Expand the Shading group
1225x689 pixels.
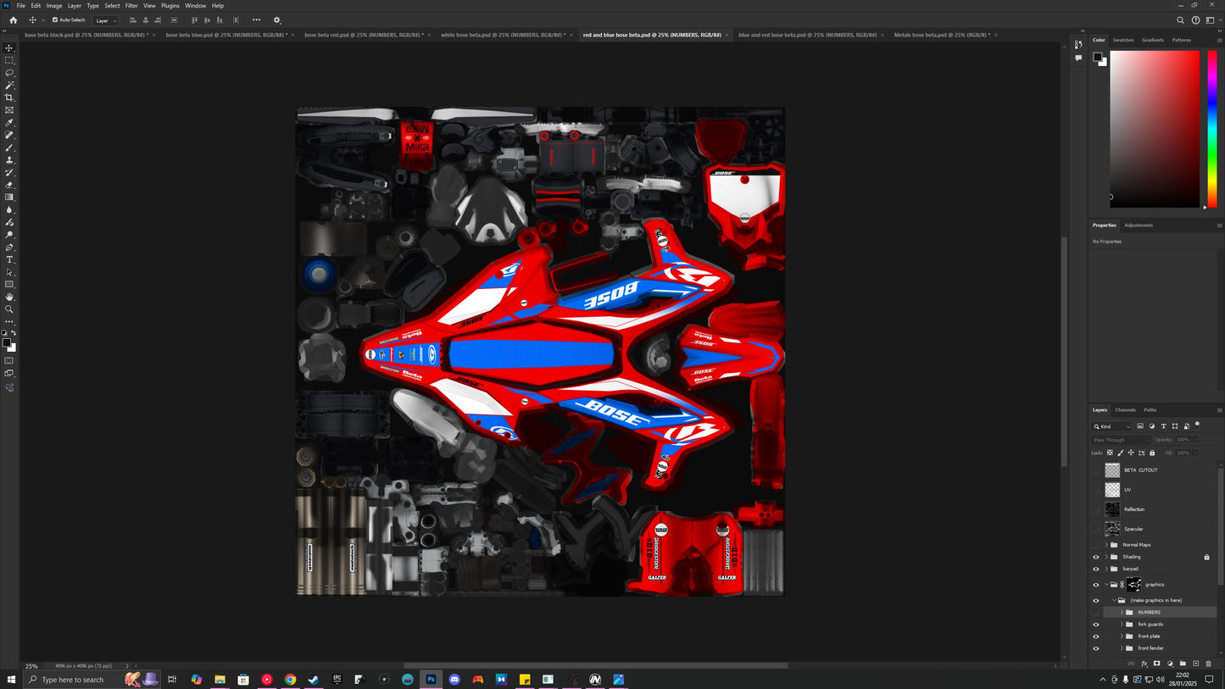point(1106,557)
